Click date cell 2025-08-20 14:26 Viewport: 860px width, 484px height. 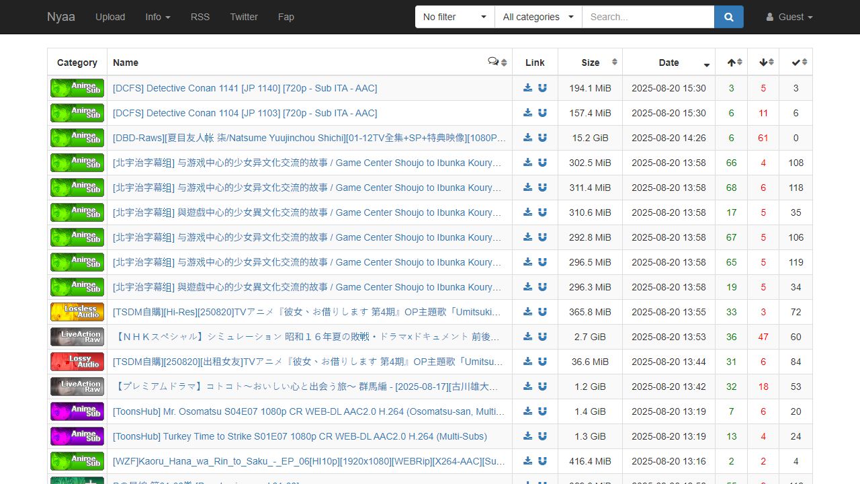pyautogui.click(x=669, y=138)
